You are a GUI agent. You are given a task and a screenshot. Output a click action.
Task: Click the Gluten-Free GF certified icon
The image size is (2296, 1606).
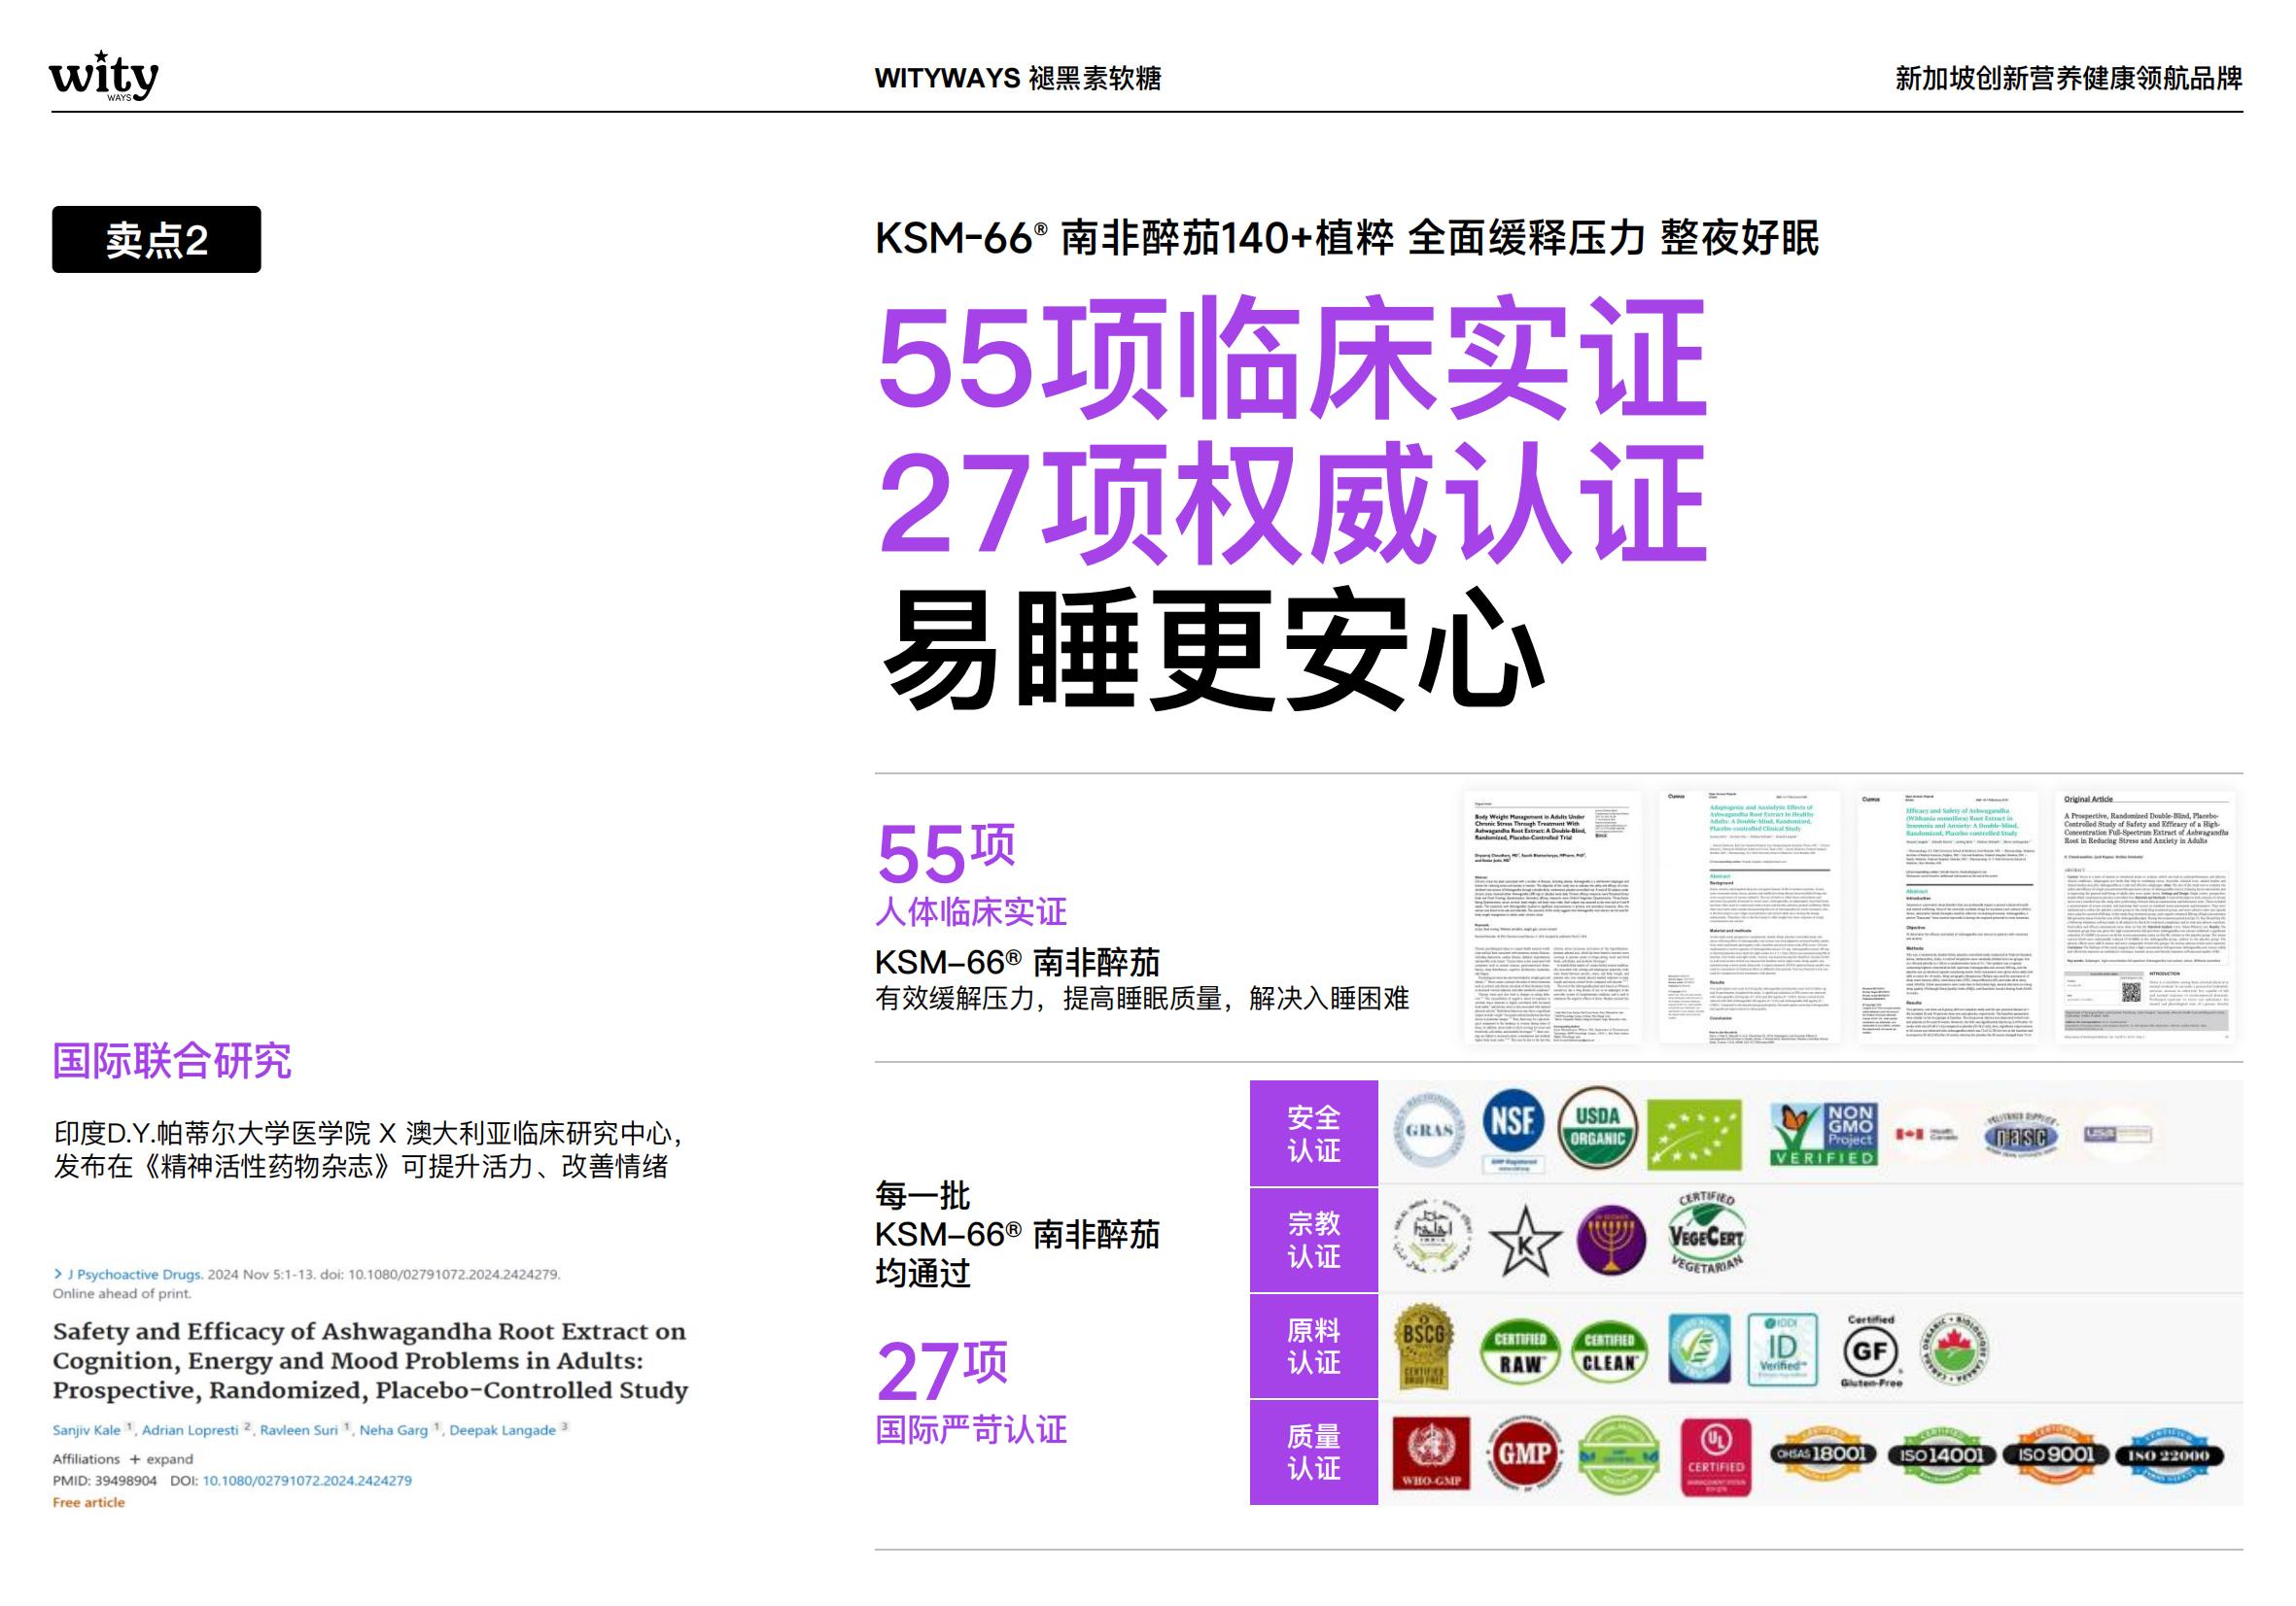click(1870, 1351)
